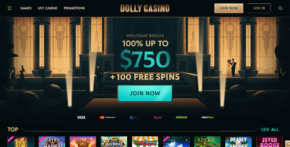Go to the Promotions page
Screen dimensions: 290x147
74,8
